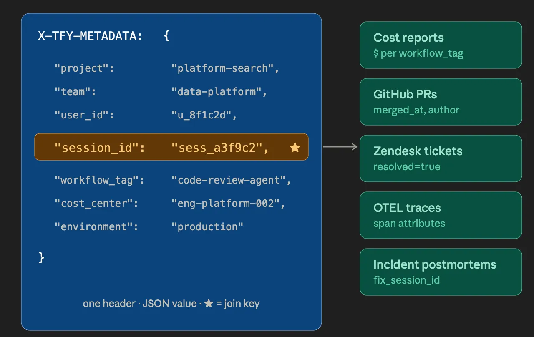Click the highlighted session_id row
The width and height of the screenshot is (534, 337).
pos(171,147)
